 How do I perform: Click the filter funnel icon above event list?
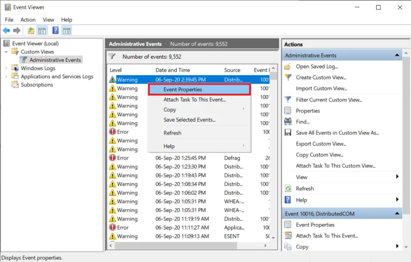pos(112,57)
